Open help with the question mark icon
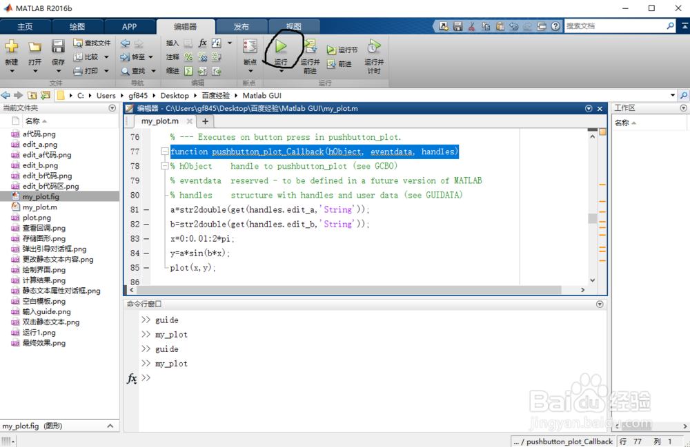The height and width of the screenshot is (447, 690). click(x=555, y=26)
